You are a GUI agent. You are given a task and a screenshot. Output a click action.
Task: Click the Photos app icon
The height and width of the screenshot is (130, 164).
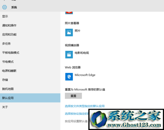coord(69,32)
